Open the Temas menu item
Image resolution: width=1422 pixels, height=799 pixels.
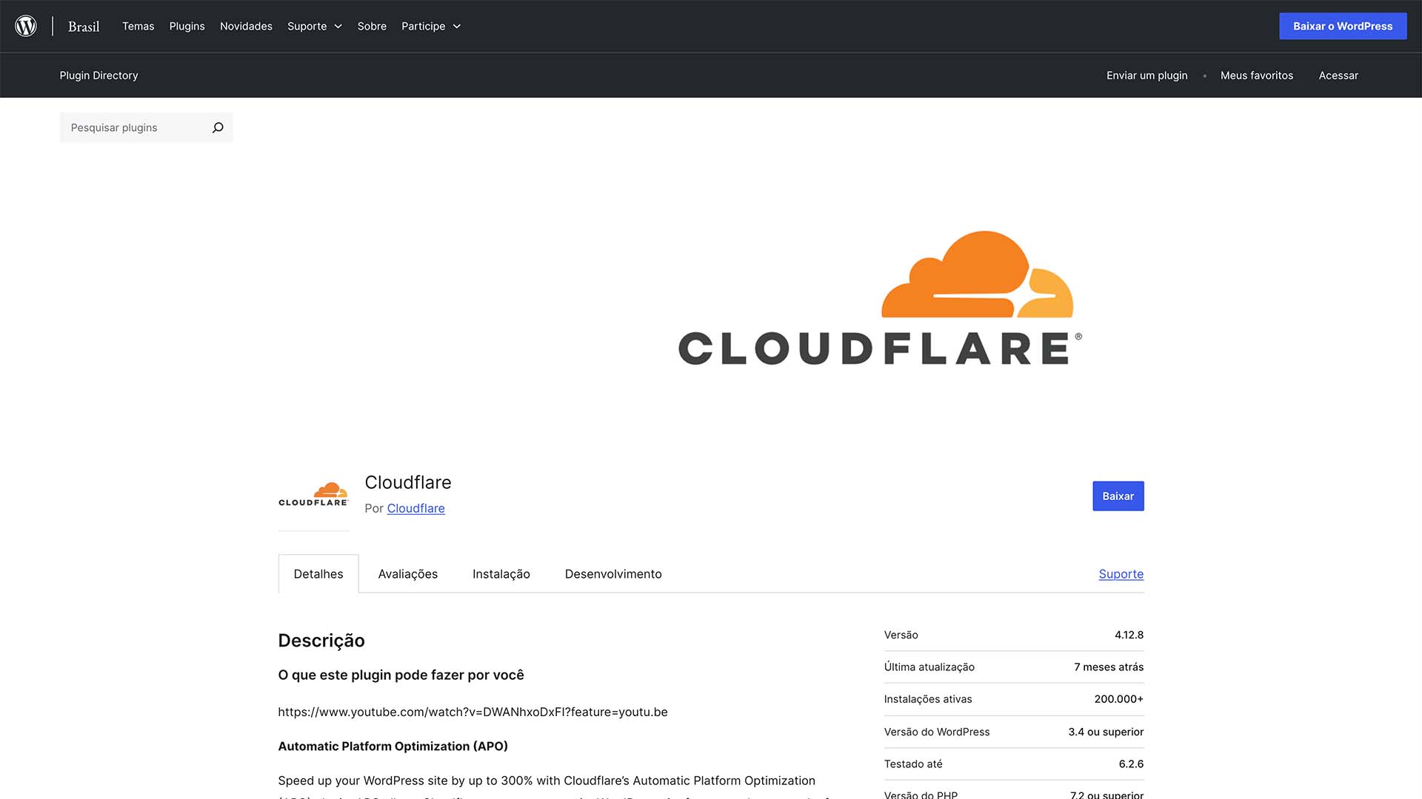click(x=138, y=26)
